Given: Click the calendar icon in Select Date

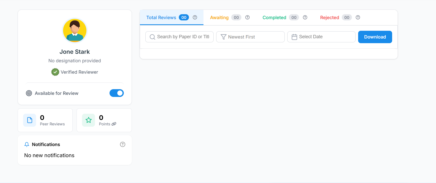Looking at the screenshot, I should [294, 37].
